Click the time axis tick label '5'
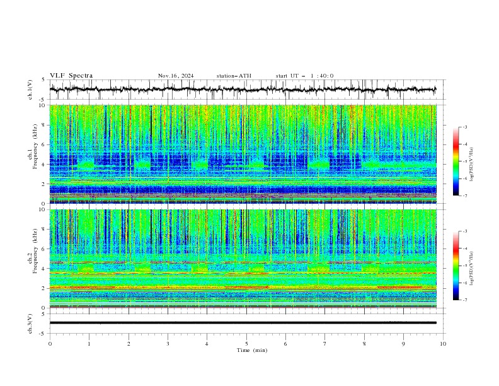The width and height of the screenshot is (499, 386). pos(246,344)
